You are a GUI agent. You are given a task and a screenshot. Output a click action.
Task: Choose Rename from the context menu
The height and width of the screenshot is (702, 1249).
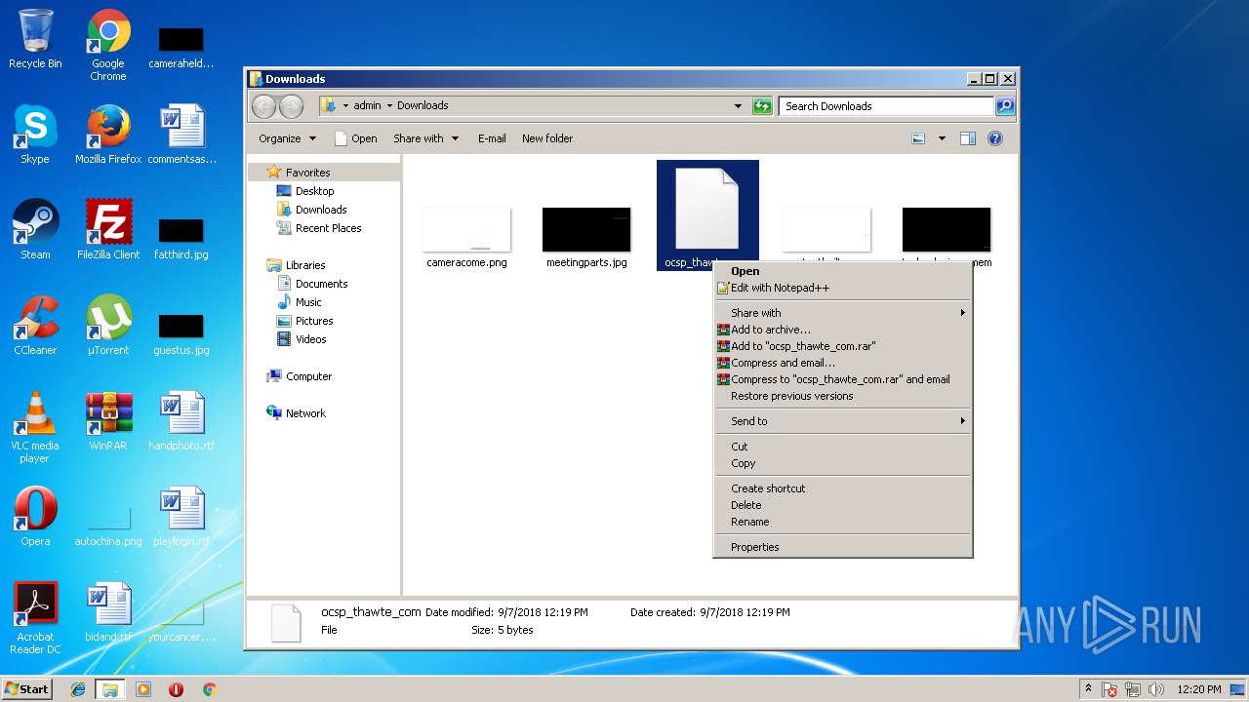843,522
